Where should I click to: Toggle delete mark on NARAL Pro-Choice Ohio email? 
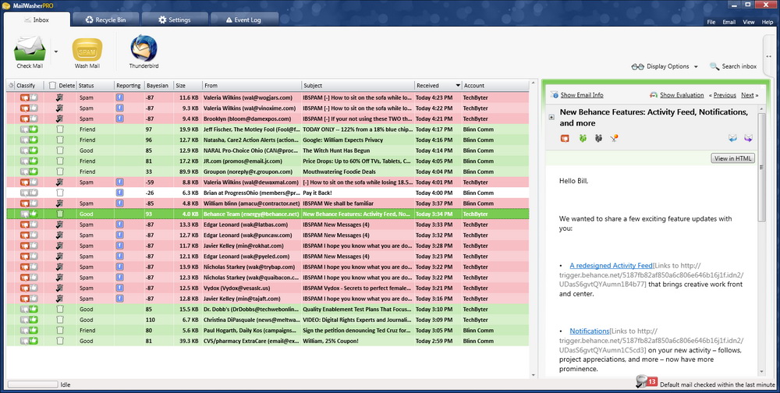click(60, 150)
